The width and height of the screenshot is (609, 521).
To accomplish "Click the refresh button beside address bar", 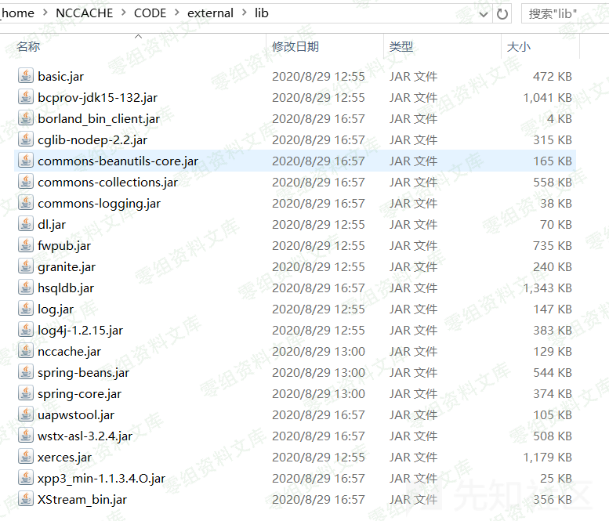I will pyautogui.click(x=502, y=13).
